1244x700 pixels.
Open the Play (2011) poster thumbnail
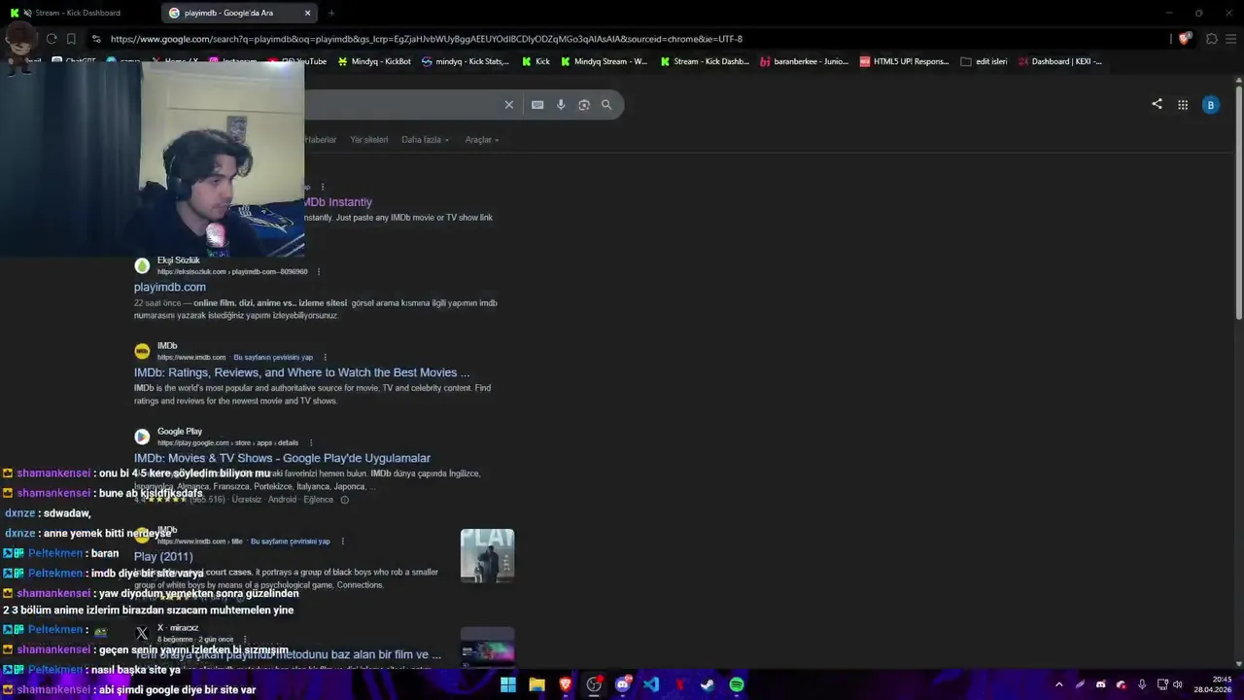[x=487, y=556]
